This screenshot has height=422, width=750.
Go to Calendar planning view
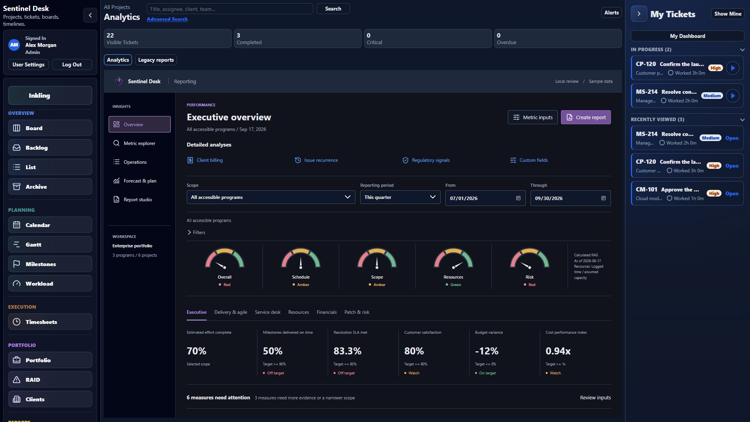(x=50, y=225)
